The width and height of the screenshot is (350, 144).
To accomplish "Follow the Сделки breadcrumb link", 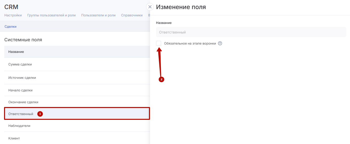I will (x=10, y=26).
